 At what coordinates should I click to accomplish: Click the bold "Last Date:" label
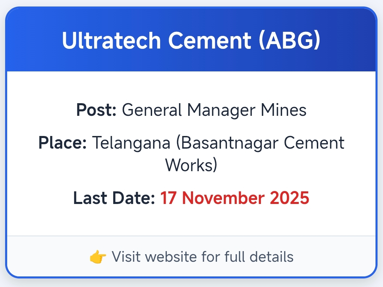115,198
